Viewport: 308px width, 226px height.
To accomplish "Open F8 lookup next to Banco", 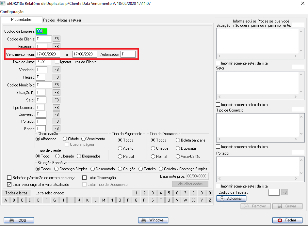I will pos(57,128).
